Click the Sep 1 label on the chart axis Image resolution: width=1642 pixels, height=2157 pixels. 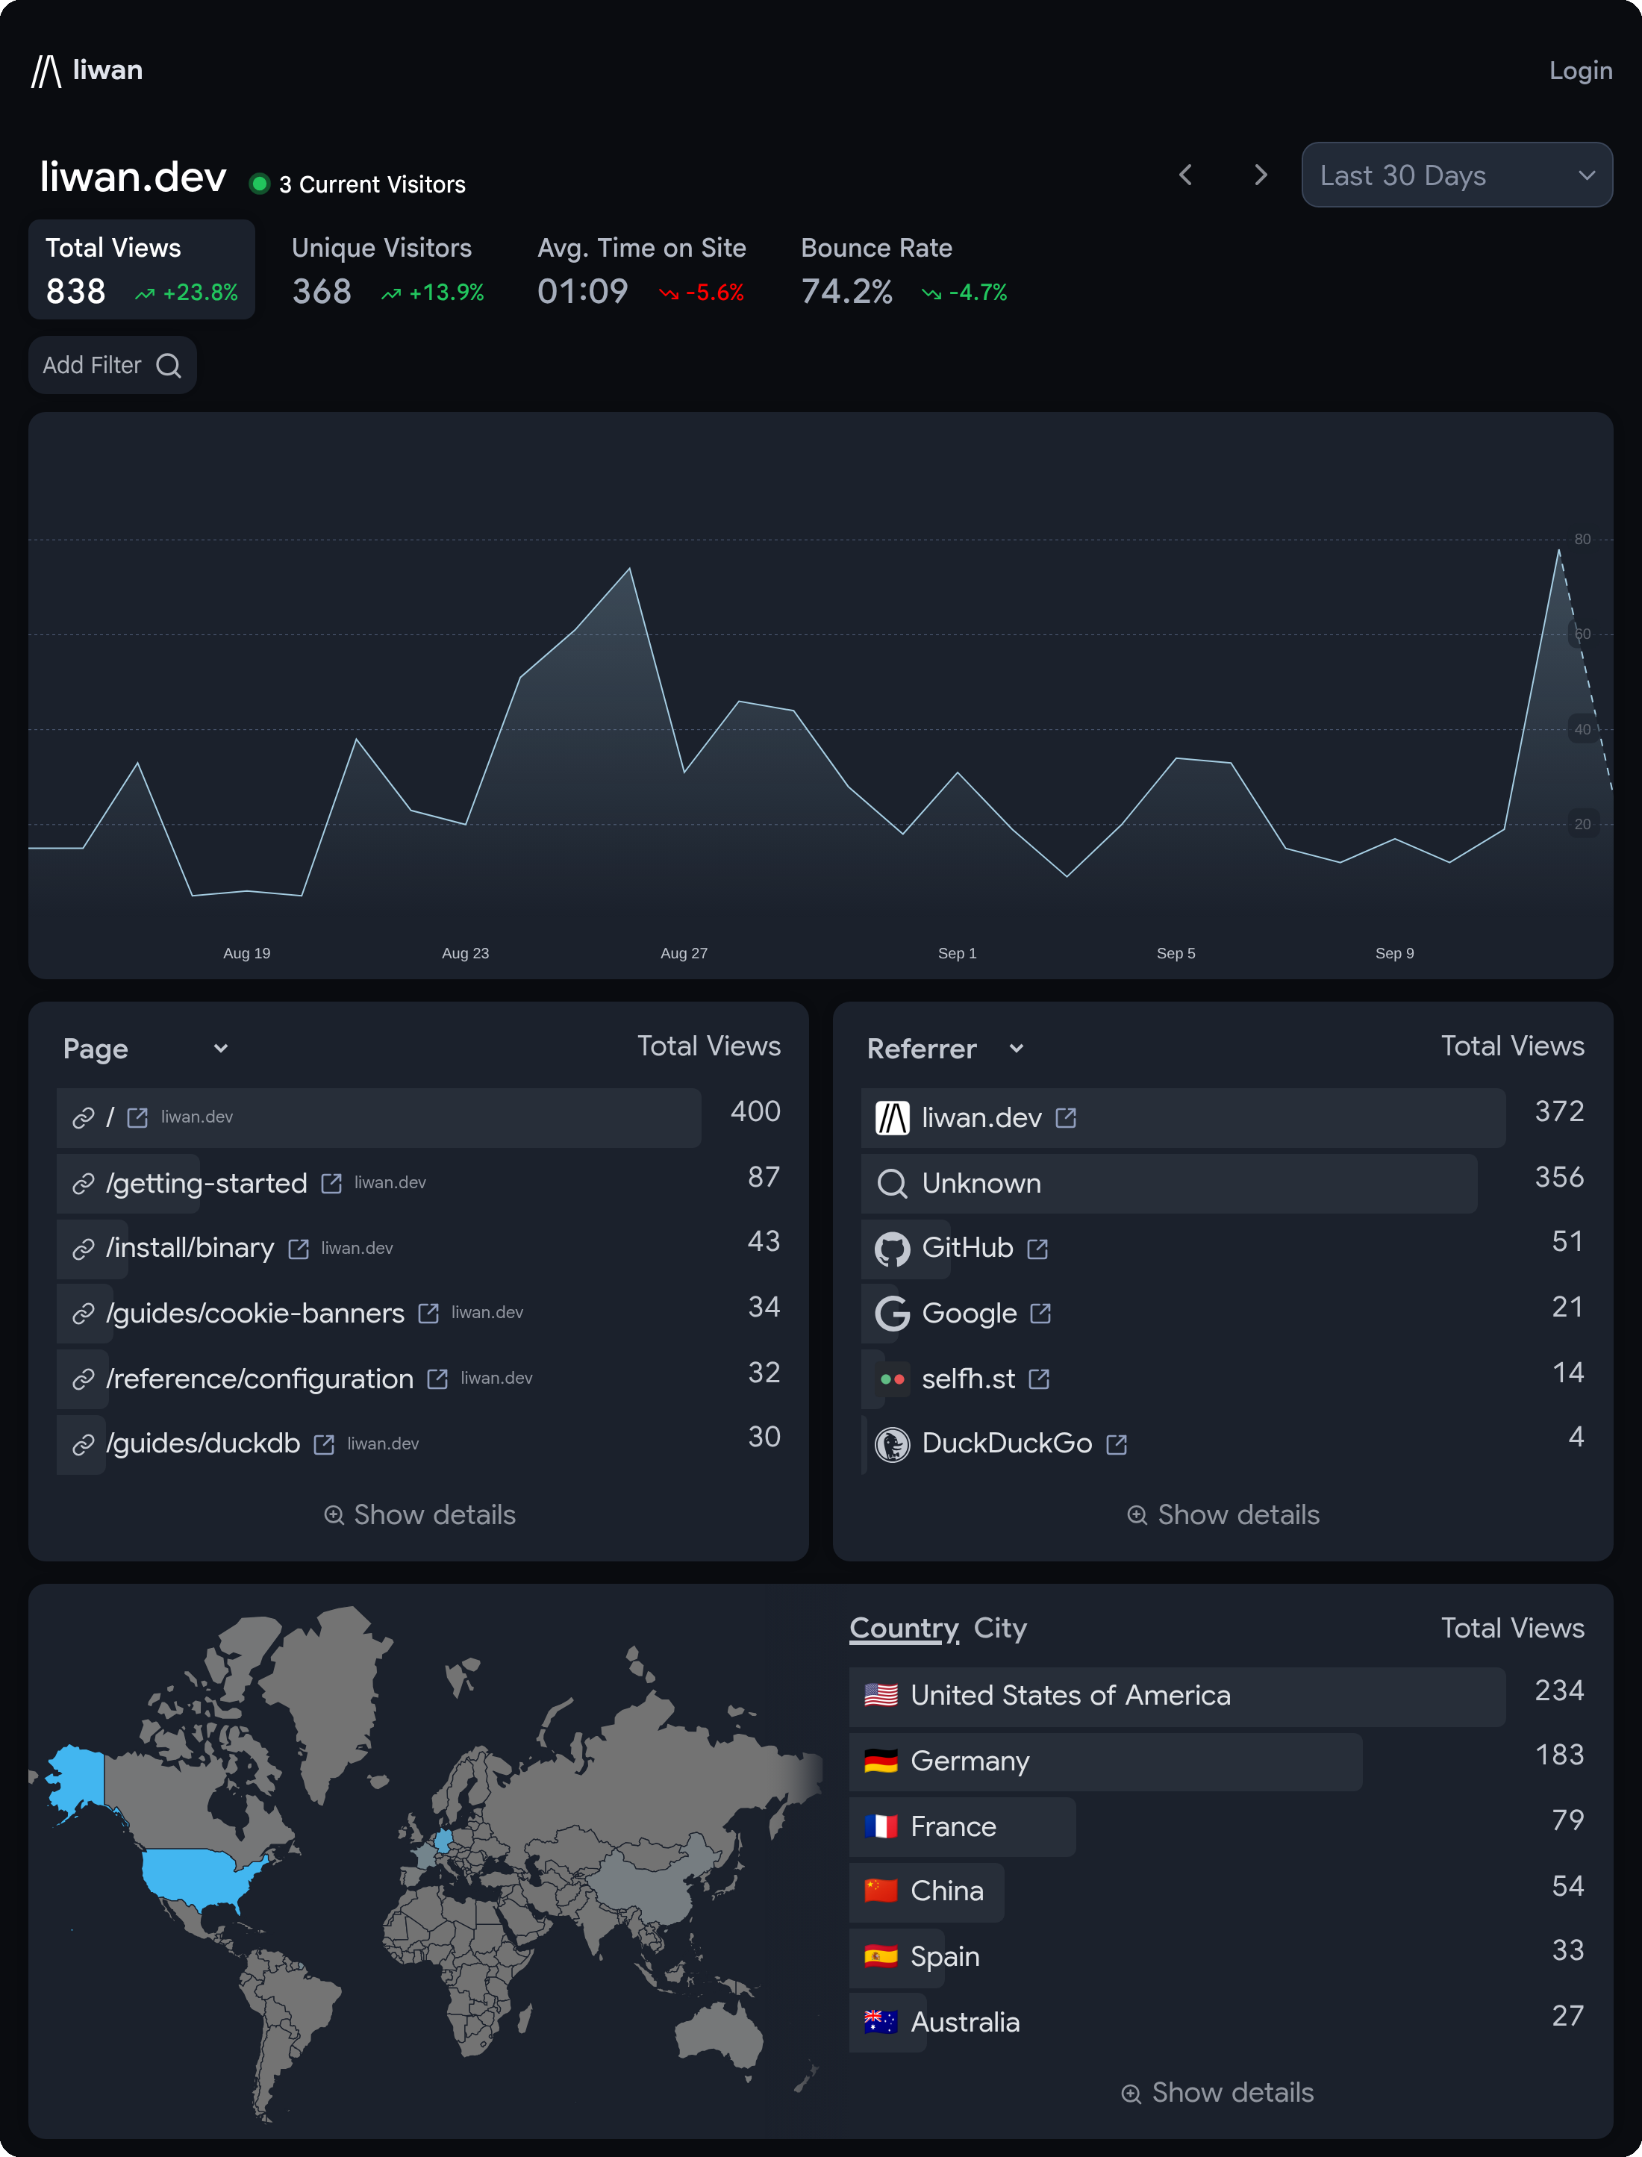[x=957, y=953]
